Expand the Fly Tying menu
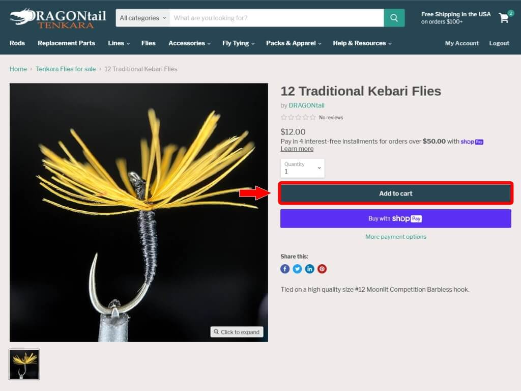Image resolution: width=521 pixels, height=391 pixels. click(x=238, y=43)
